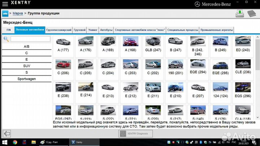Select E (213) model
The image size is (260, 146).
tap(108, 93)
